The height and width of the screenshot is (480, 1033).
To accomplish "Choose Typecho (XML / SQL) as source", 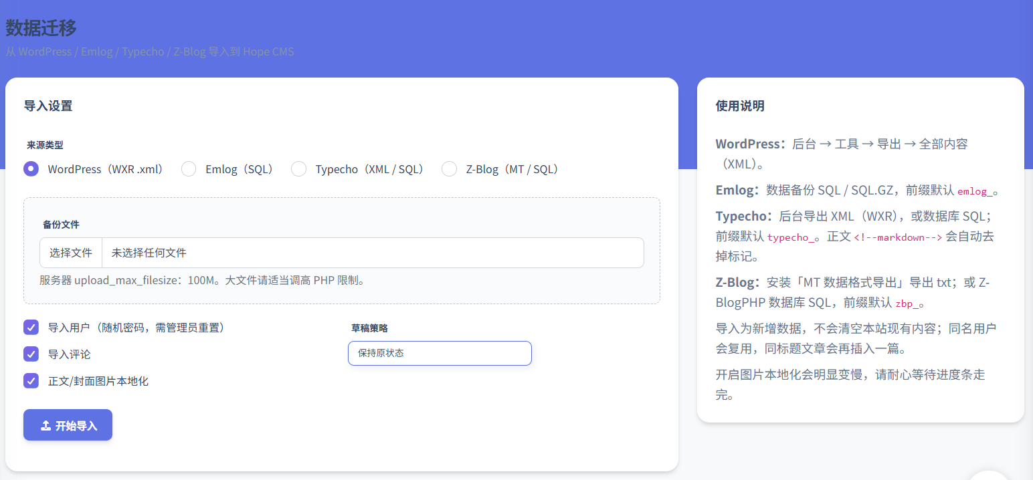I will pos(298,169).
